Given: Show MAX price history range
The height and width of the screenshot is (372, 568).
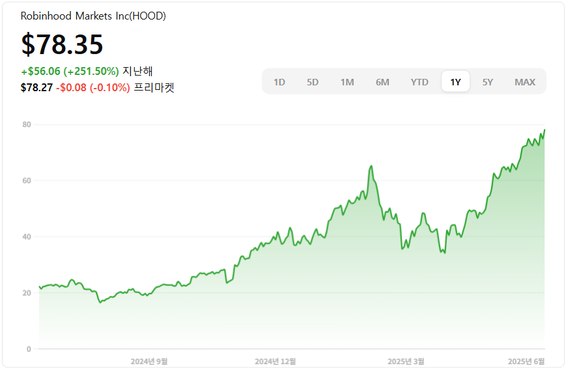Looking at the screenshot, I should pos(525,82).
